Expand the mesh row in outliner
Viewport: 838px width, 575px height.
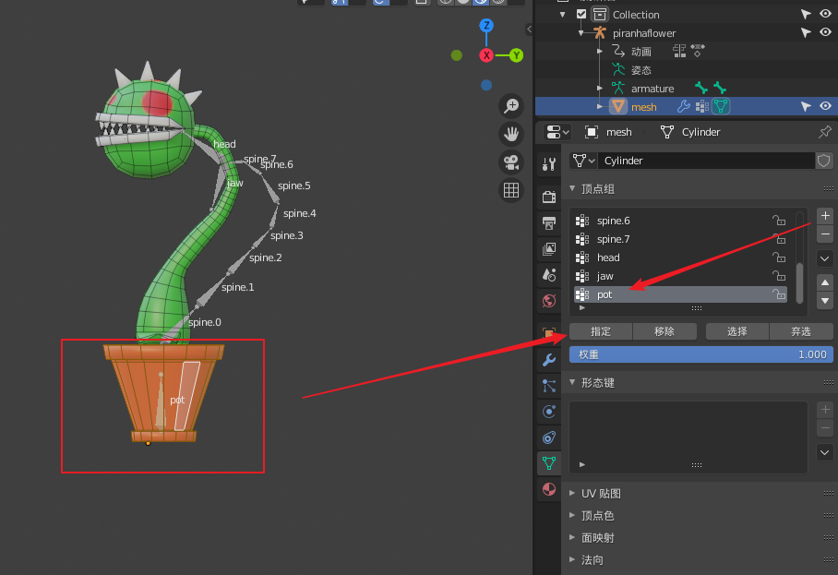pos(600,106)
